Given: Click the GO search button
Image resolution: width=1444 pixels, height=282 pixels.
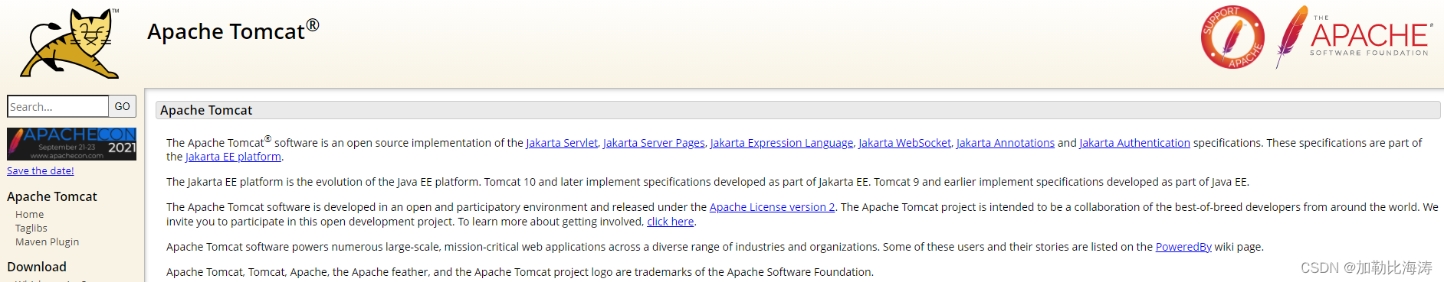Looking at the screenshot, I should (x=123, y=106).
